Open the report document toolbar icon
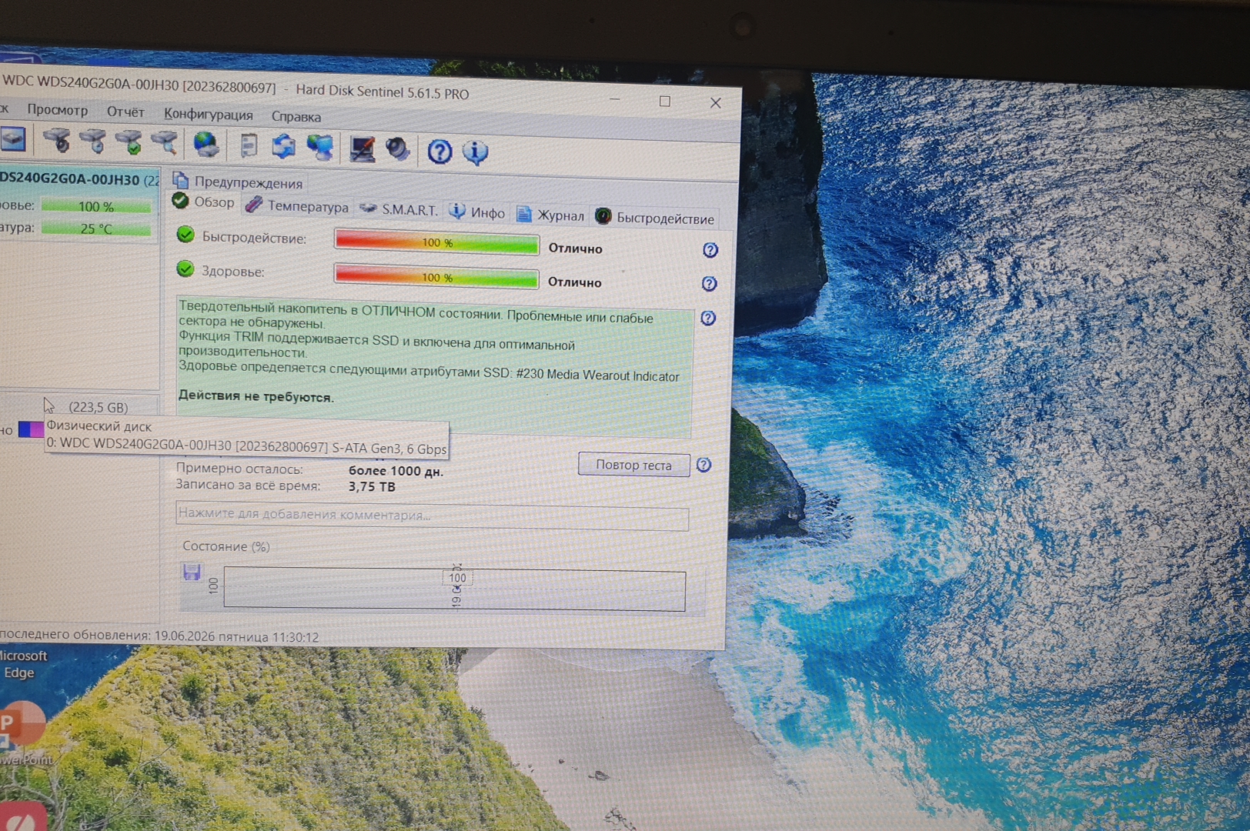This screenshot has width=1250, height=831. pos(249,145)
